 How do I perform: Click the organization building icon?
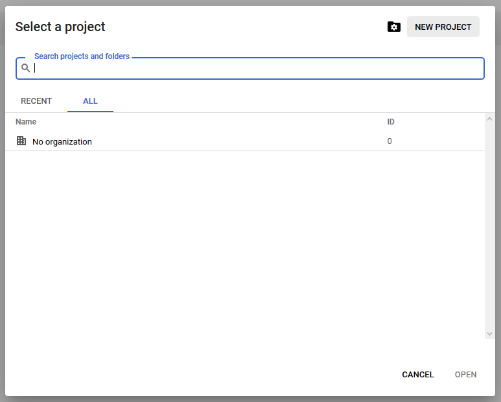[21, 141]
